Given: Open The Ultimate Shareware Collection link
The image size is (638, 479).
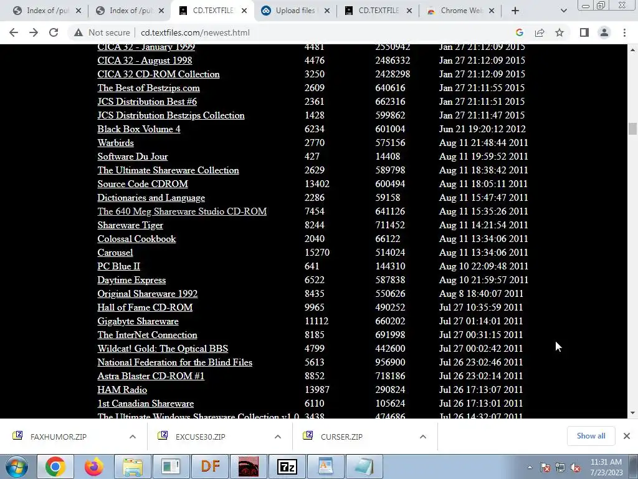Looking at the screenshot, I should 168,170.
